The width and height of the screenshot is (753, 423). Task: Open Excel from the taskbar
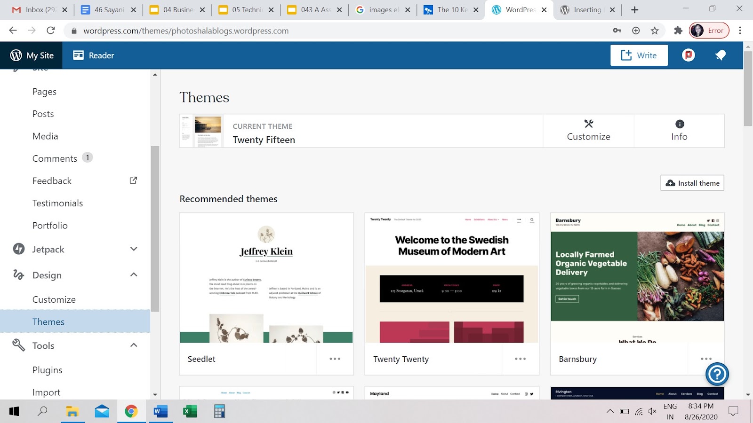pyautogui.click(x=190, y=412)
